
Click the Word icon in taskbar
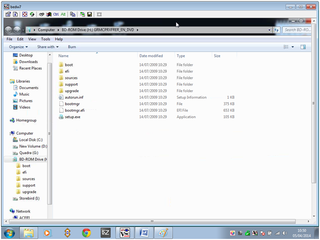pyautogui.click(x=144, y=232)
